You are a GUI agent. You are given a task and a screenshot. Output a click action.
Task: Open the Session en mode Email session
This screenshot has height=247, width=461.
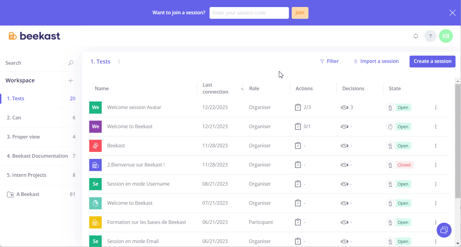coord(133,241)
